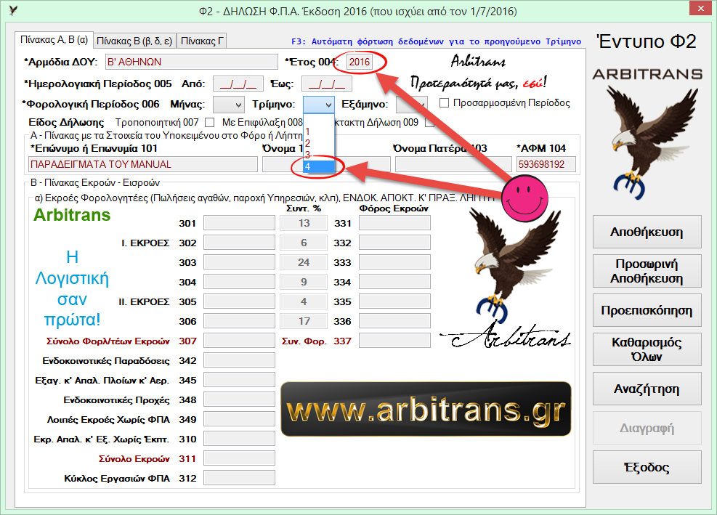Click the 334 Φόρος Εκροών field
Image resolution: width=717 pixels, height=515 pixels.
pyautogui.click(x=394, y=282)
